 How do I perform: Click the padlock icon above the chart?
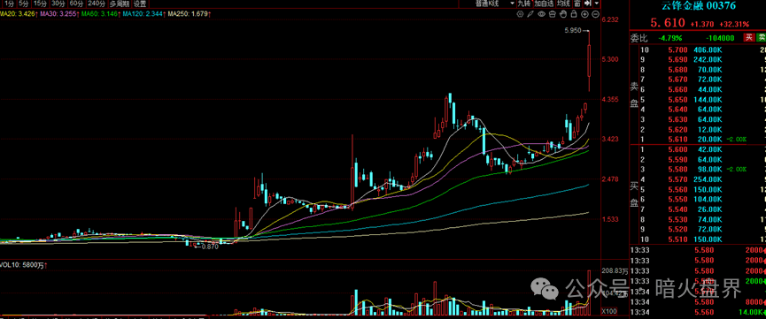[x=574, y=14]
